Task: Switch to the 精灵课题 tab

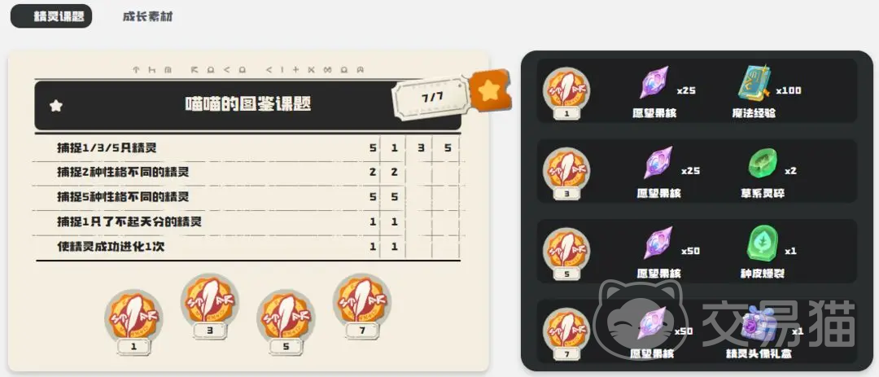Action: click(51, 16)
